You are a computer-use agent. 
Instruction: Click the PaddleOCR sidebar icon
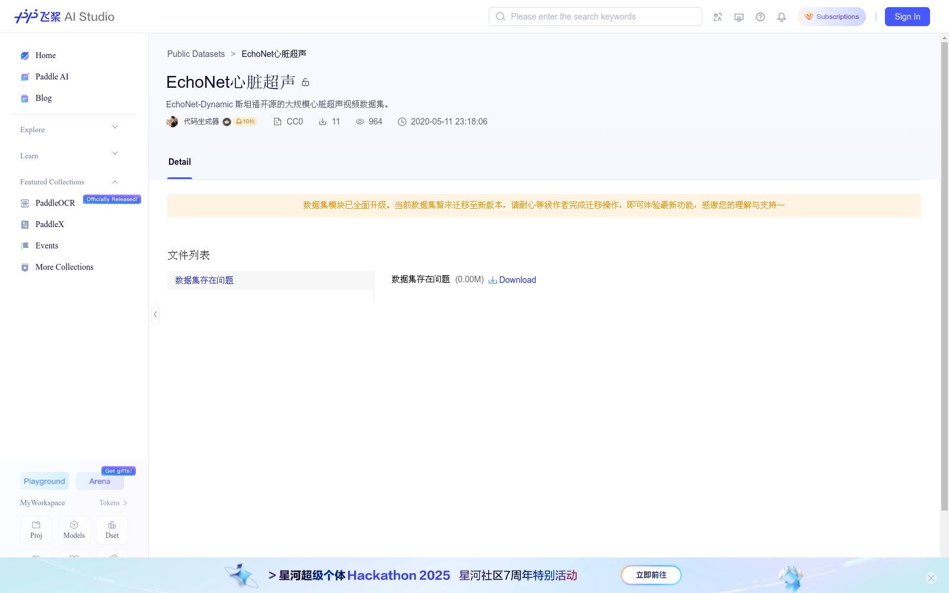[25, 203]
